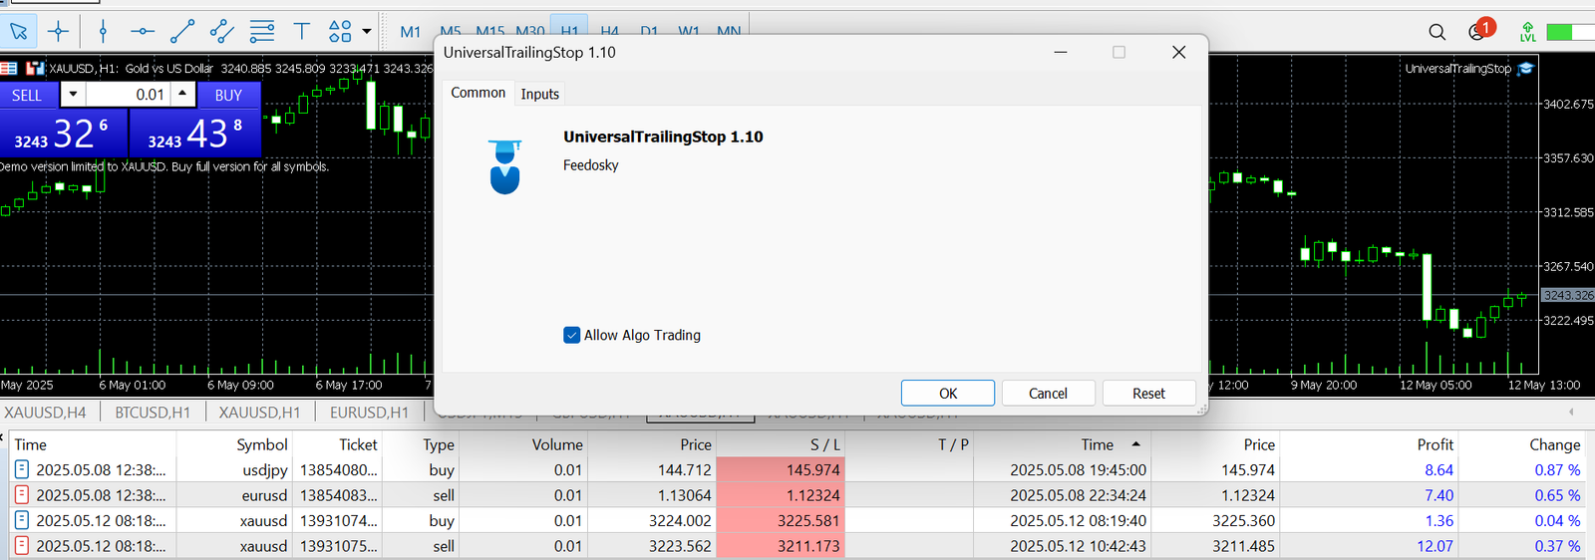Click current price label 3243.326 on scale
Viewport: 1595px width, 560px height.
pos(1568,295)
